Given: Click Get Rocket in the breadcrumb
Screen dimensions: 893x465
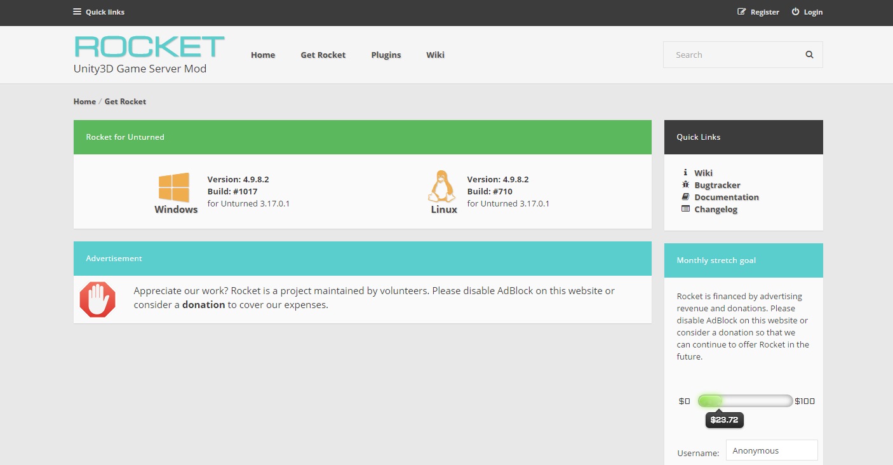Looking at the screenshot, I should (125, 101).
